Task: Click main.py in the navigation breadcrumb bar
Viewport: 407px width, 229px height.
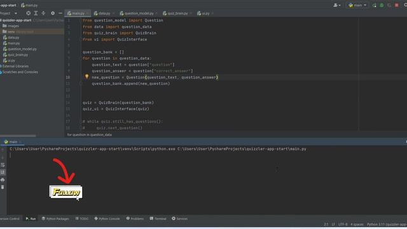Action: click(29, 5)
